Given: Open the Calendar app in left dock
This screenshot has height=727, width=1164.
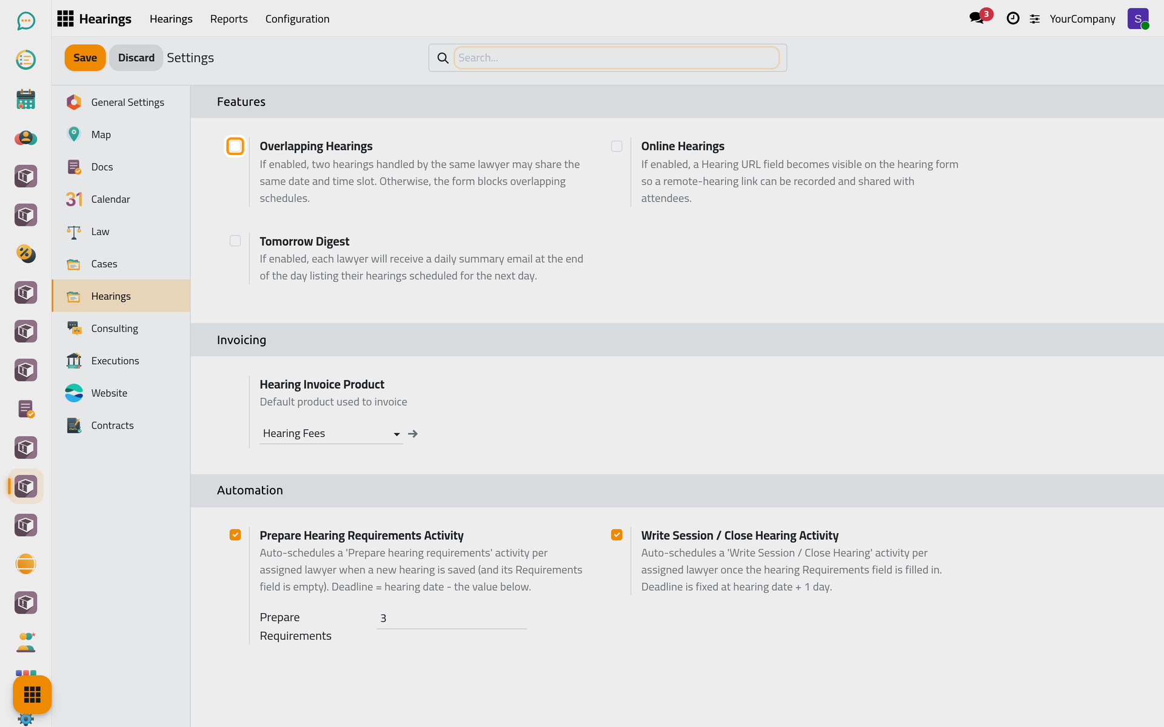Looking at the screenshot, I should pos(25,99).
